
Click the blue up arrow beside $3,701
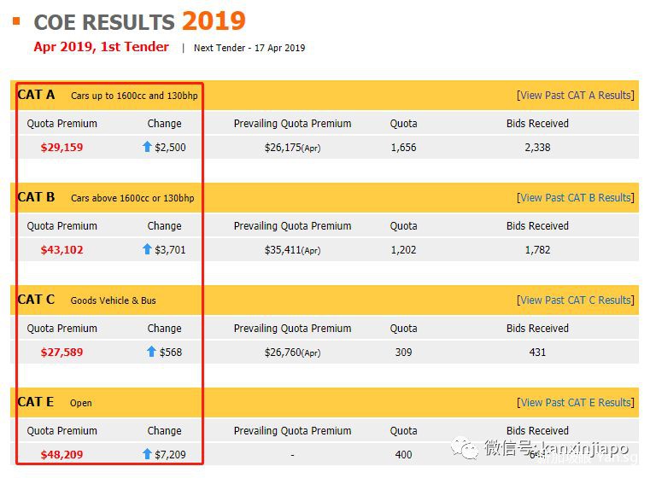tap(147, 249)
